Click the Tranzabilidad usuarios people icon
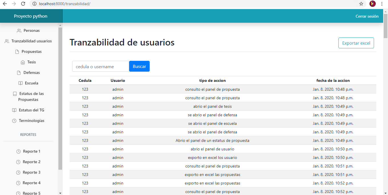This screenshot has height=195, width=388. coord(7,41)
